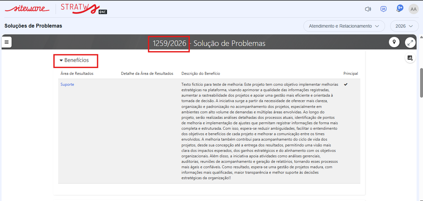Open the 2026 year dropdown
This screenshot has width=423, height=201.
(x=404, y=26)
